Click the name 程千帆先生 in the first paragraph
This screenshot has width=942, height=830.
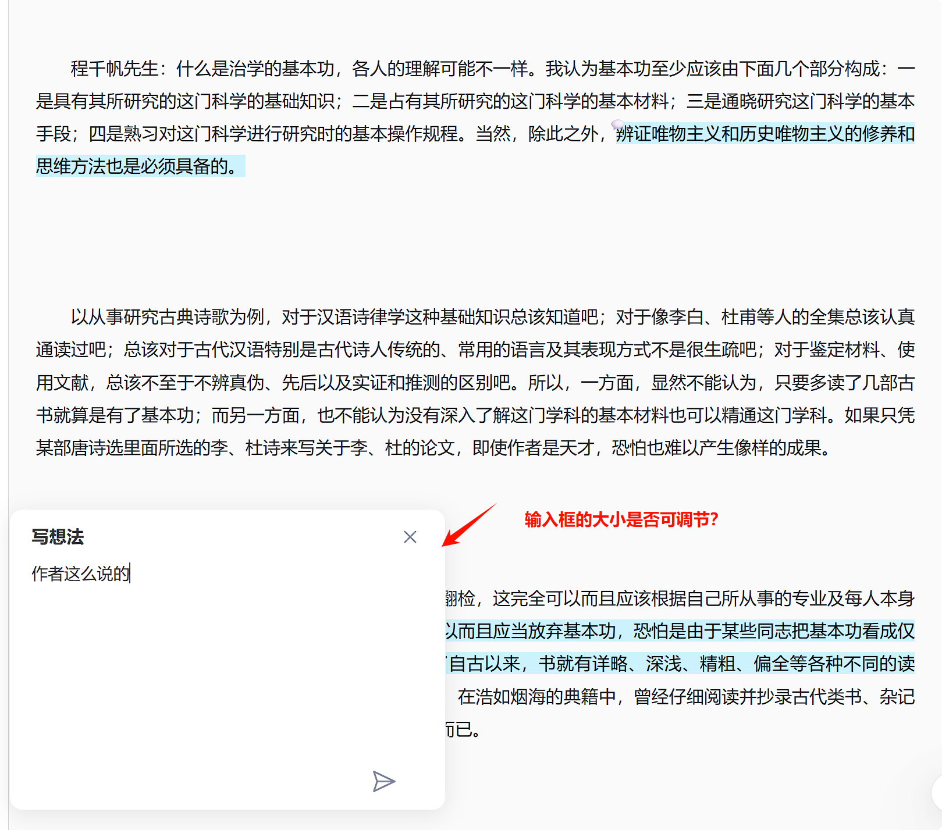pyautogui.click(x=115, y=69)
